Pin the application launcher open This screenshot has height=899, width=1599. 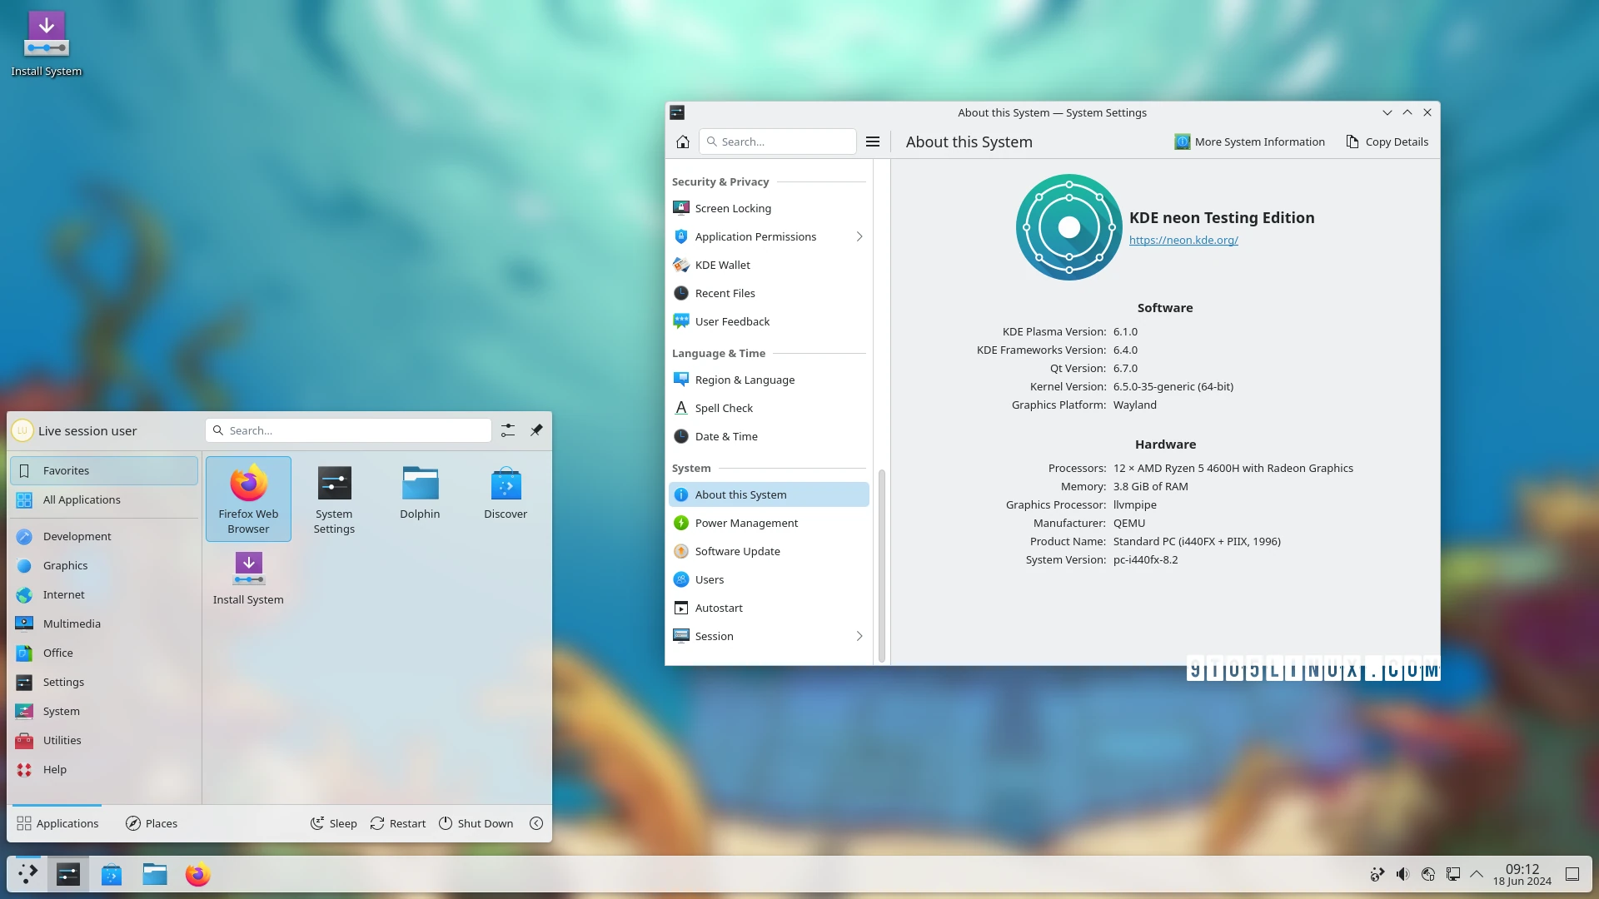coord(536,430)
